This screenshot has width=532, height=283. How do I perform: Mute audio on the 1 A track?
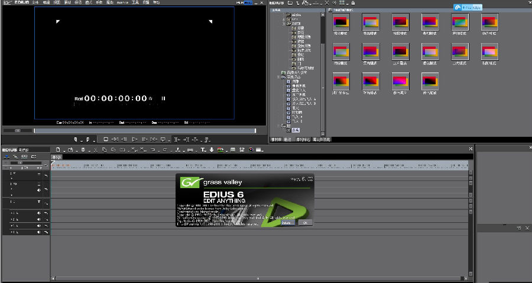click(39, 213)
